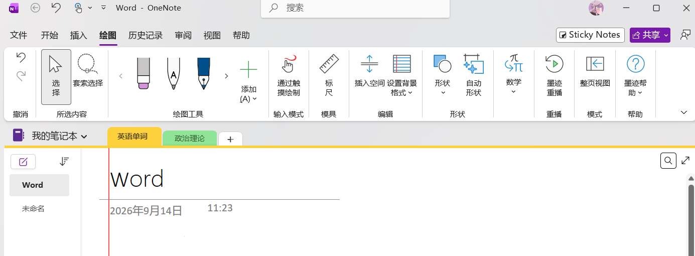Select the text pen with letter A
Screen dimensions: 695x256
pyautogui.click(x=174, y=73)
